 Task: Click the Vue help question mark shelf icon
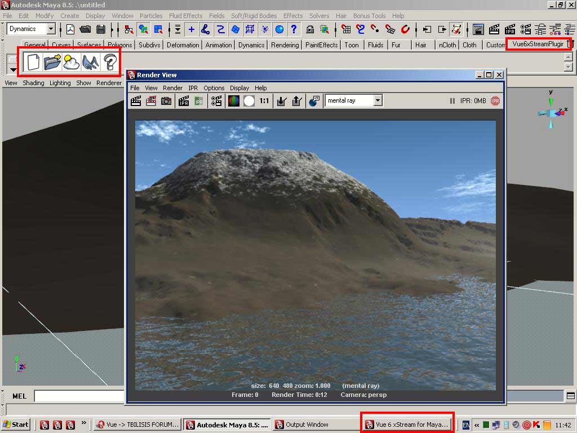coord(110,62)
